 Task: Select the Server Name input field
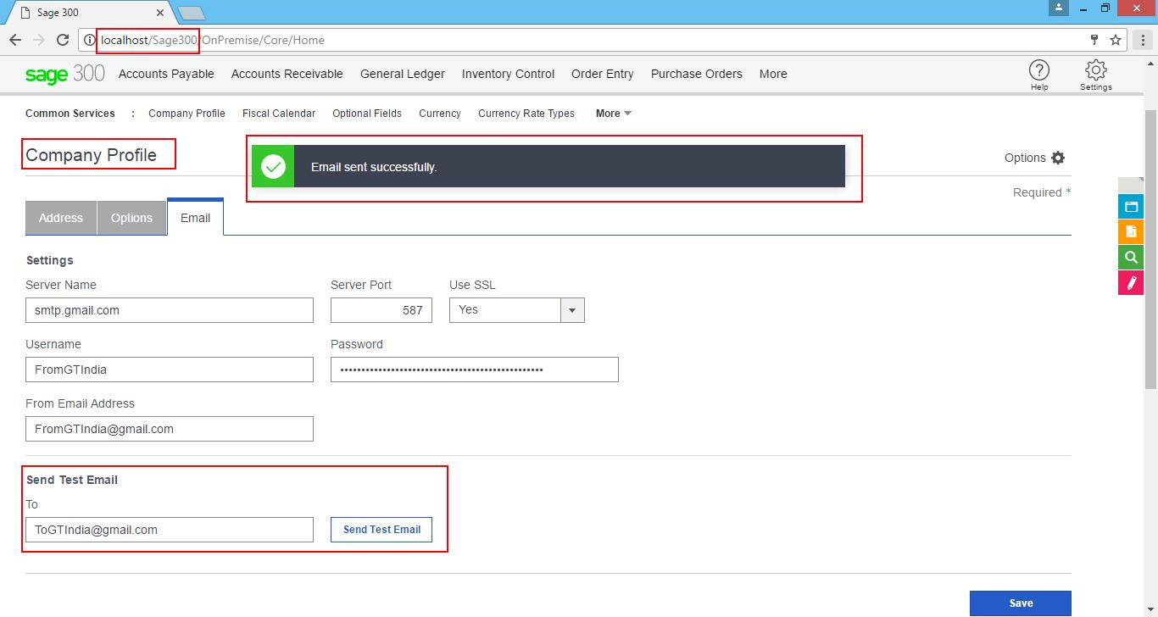pos(169,309)
